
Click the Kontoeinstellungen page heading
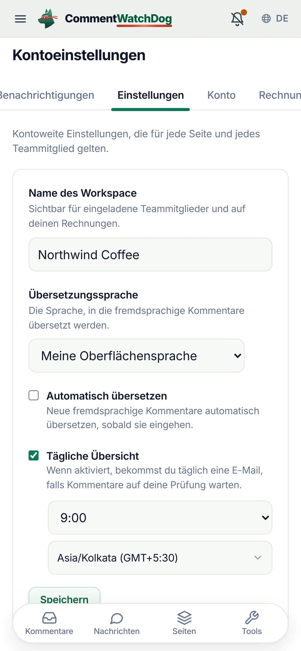79,55
